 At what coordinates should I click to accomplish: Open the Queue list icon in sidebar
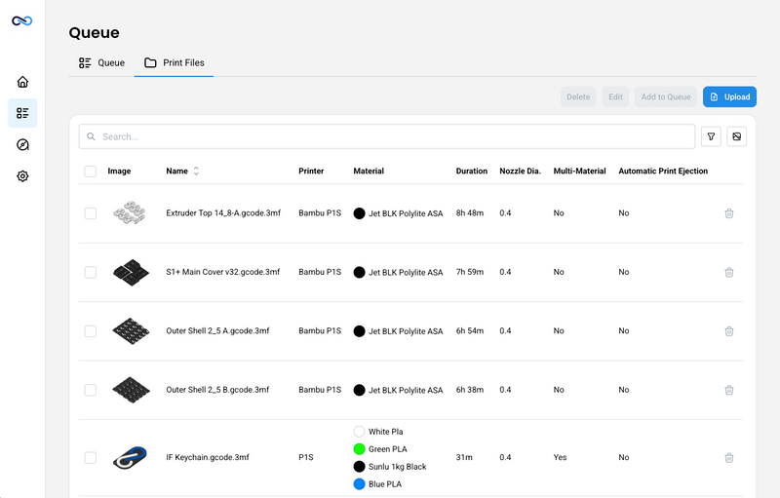click(x=22, y=113)
